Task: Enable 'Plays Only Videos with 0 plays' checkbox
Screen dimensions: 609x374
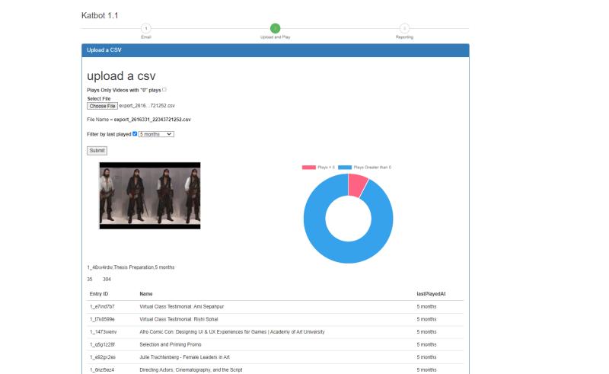Action: [164, 90]
